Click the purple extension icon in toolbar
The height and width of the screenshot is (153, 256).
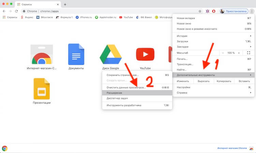(x=207, y=11)
